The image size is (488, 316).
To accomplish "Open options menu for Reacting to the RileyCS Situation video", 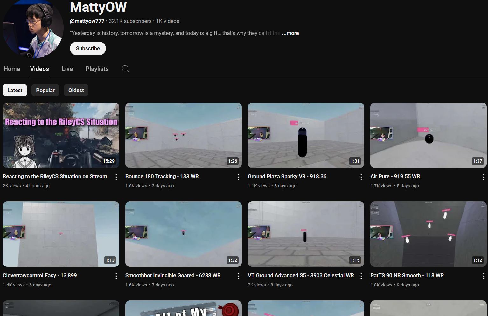I will [116, 177].
